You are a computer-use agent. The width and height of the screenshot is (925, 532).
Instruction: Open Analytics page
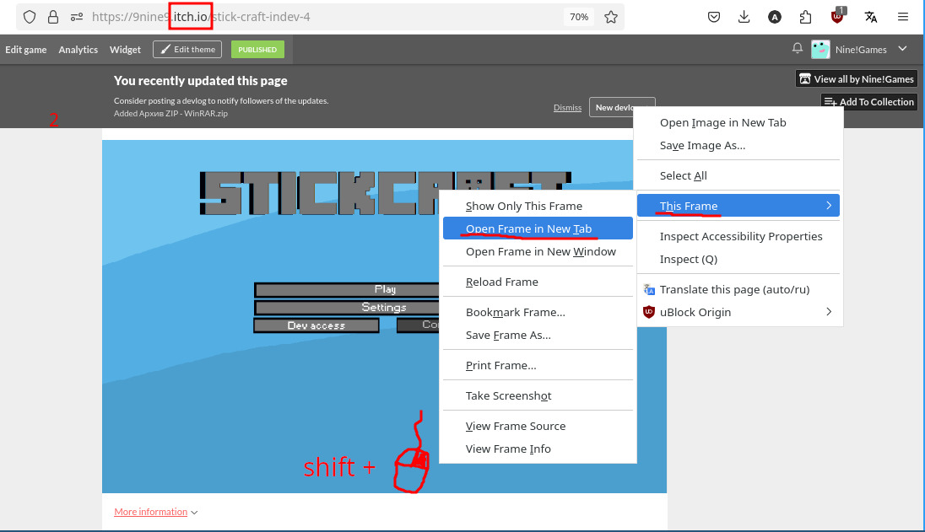tap(78, 50)
